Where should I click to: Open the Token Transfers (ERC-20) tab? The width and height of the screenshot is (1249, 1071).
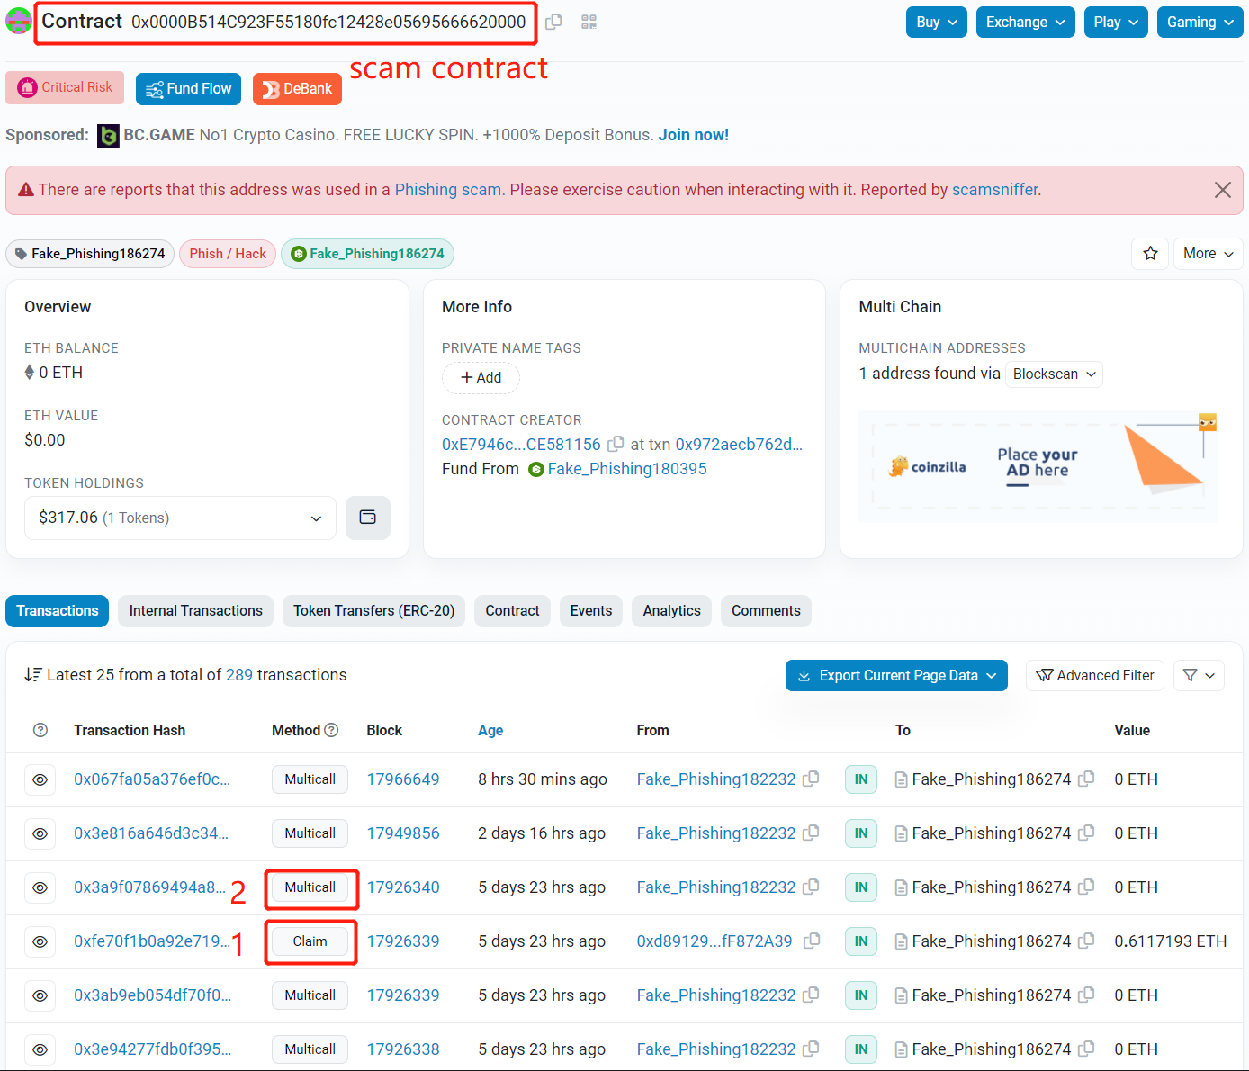[373, 611]
